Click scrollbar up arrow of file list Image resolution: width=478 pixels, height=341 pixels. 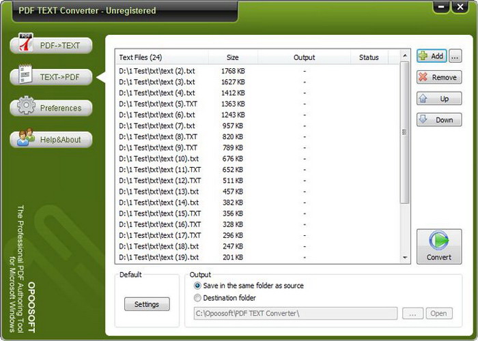[x=405, y=56]
